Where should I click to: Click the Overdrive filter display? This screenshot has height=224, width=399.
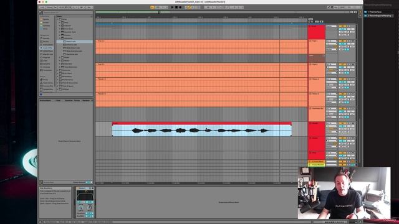pos(85,195)
